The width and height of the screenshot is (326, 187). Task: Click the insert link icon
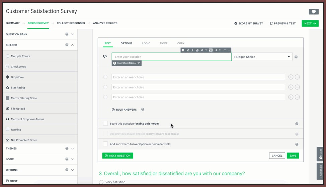[x=197, y=50]
